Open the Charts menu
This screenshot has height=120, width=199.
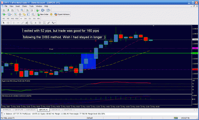pyautogui.click(x=25, y=6)
